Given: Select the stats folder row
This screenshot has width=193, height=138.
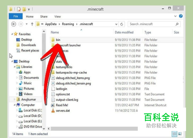Looking at the screenshot, I should pos(117,62).
